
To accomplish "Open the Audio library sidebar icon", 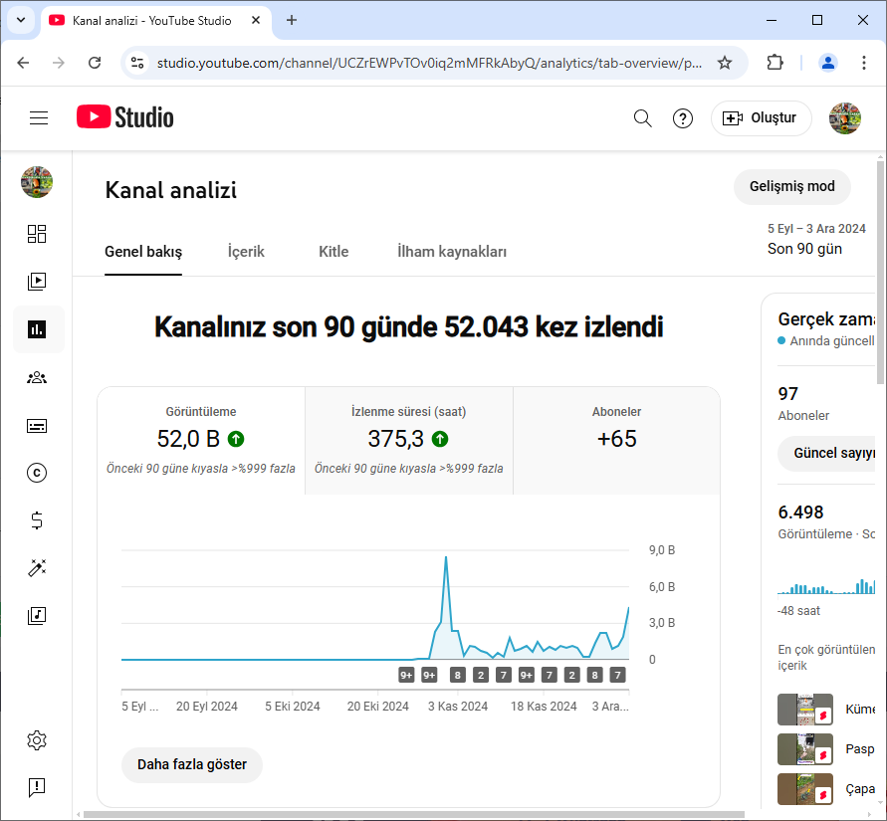I will pyautogui.click(x=37, y=616).
